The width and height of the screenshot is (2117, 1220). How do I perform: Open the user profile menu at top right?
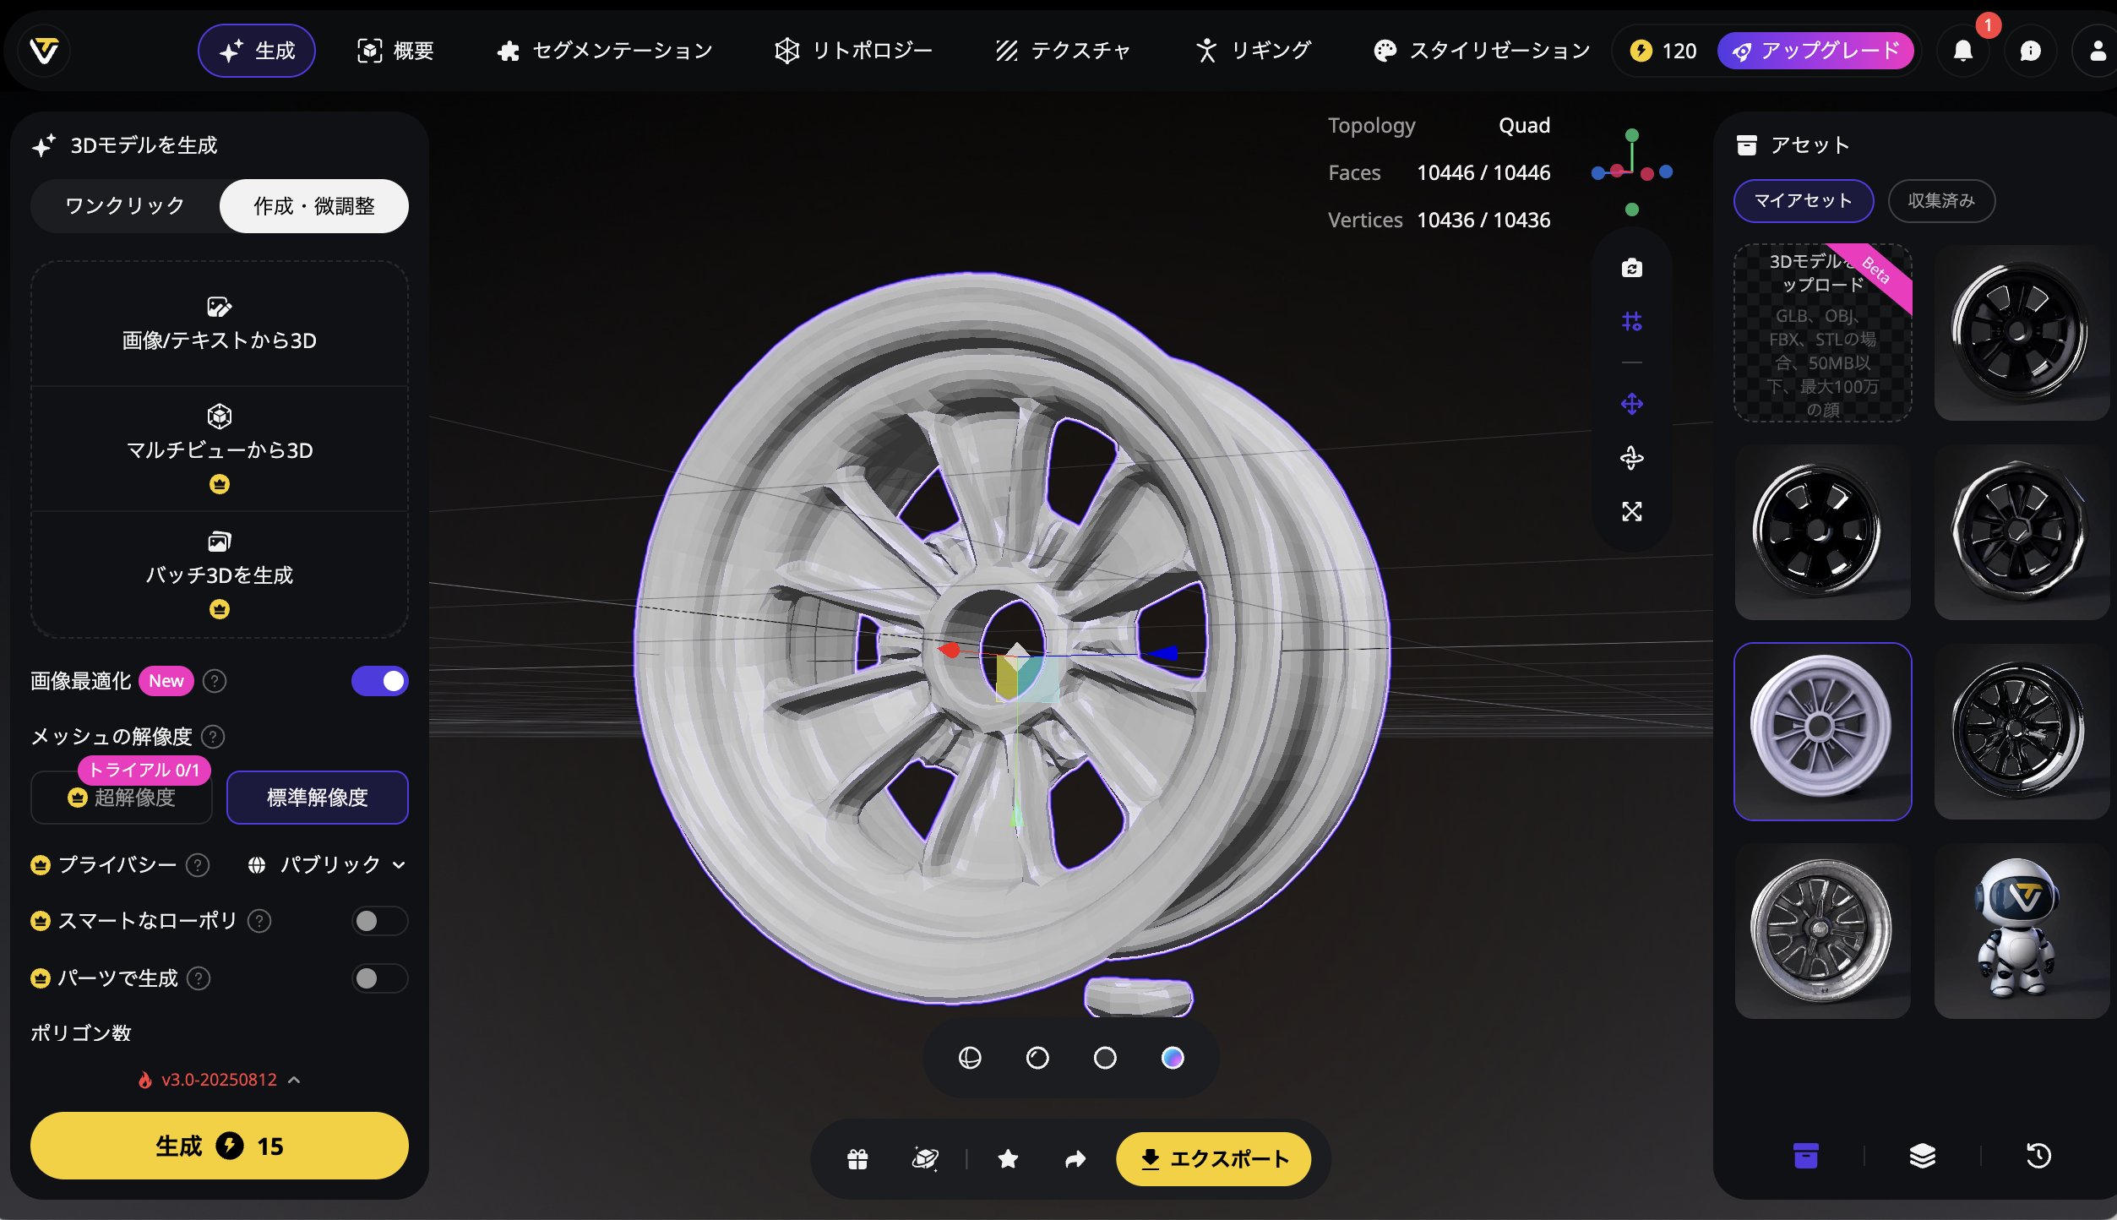2096,51
